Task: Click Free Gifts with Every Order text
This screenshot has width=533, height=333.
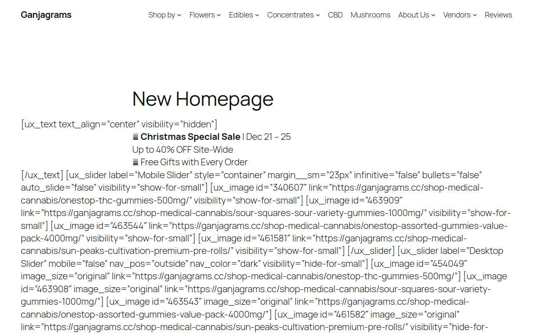Action: (x=194, y=162)
